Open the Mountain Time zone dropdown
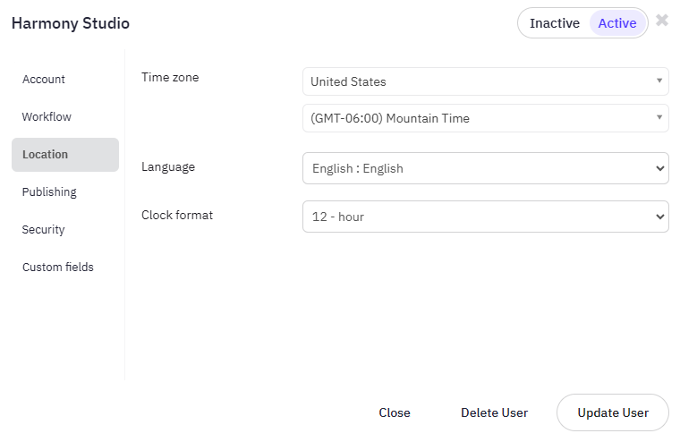 click(x=485, y=118)
